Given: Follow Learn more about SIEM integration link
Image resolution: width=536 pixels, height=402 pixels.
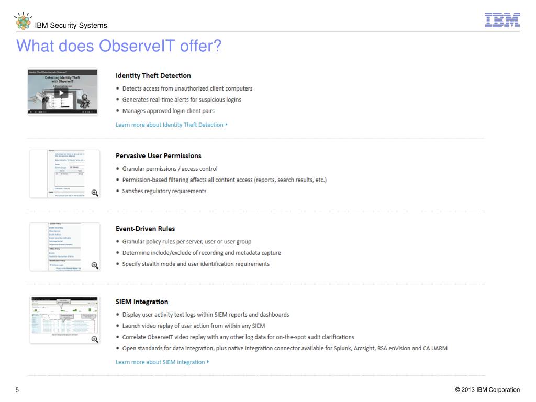Looking at the screenshot, I should coord(162,362).
